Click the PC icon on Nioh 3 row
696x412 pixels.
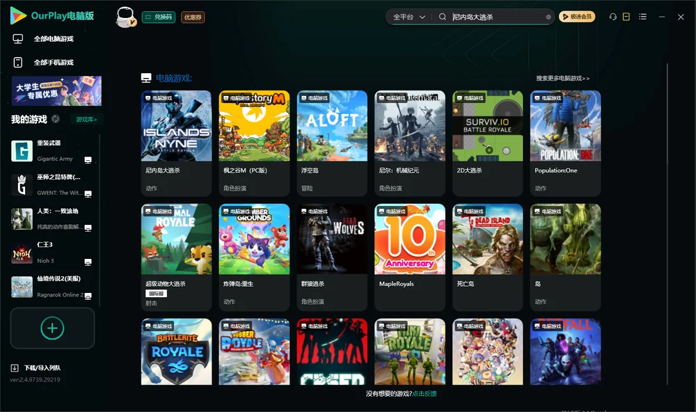tap(88, 262)
